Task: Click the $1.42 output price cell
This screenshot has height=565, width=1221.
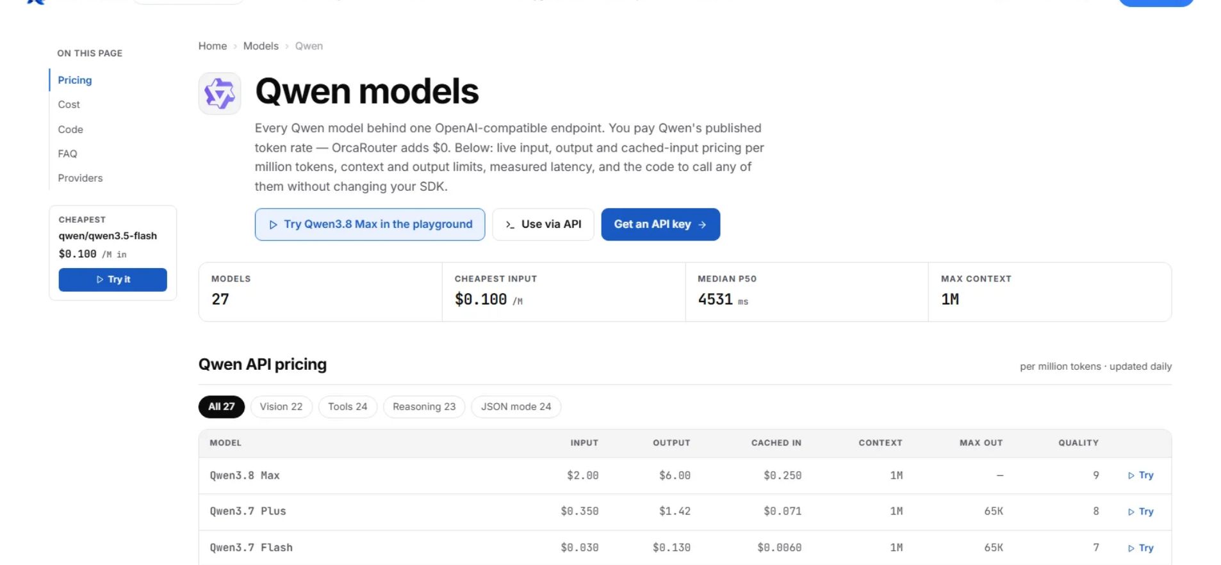Action: [675, 511]
